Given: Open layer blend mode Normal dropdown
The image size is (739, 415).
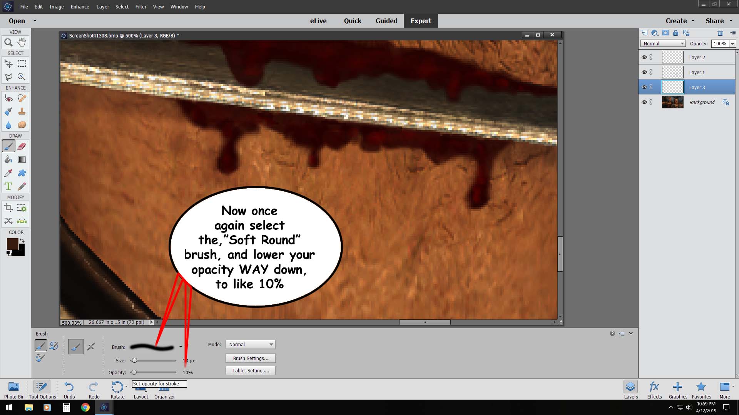Looking at the screenshot, I should coord(663,43).
